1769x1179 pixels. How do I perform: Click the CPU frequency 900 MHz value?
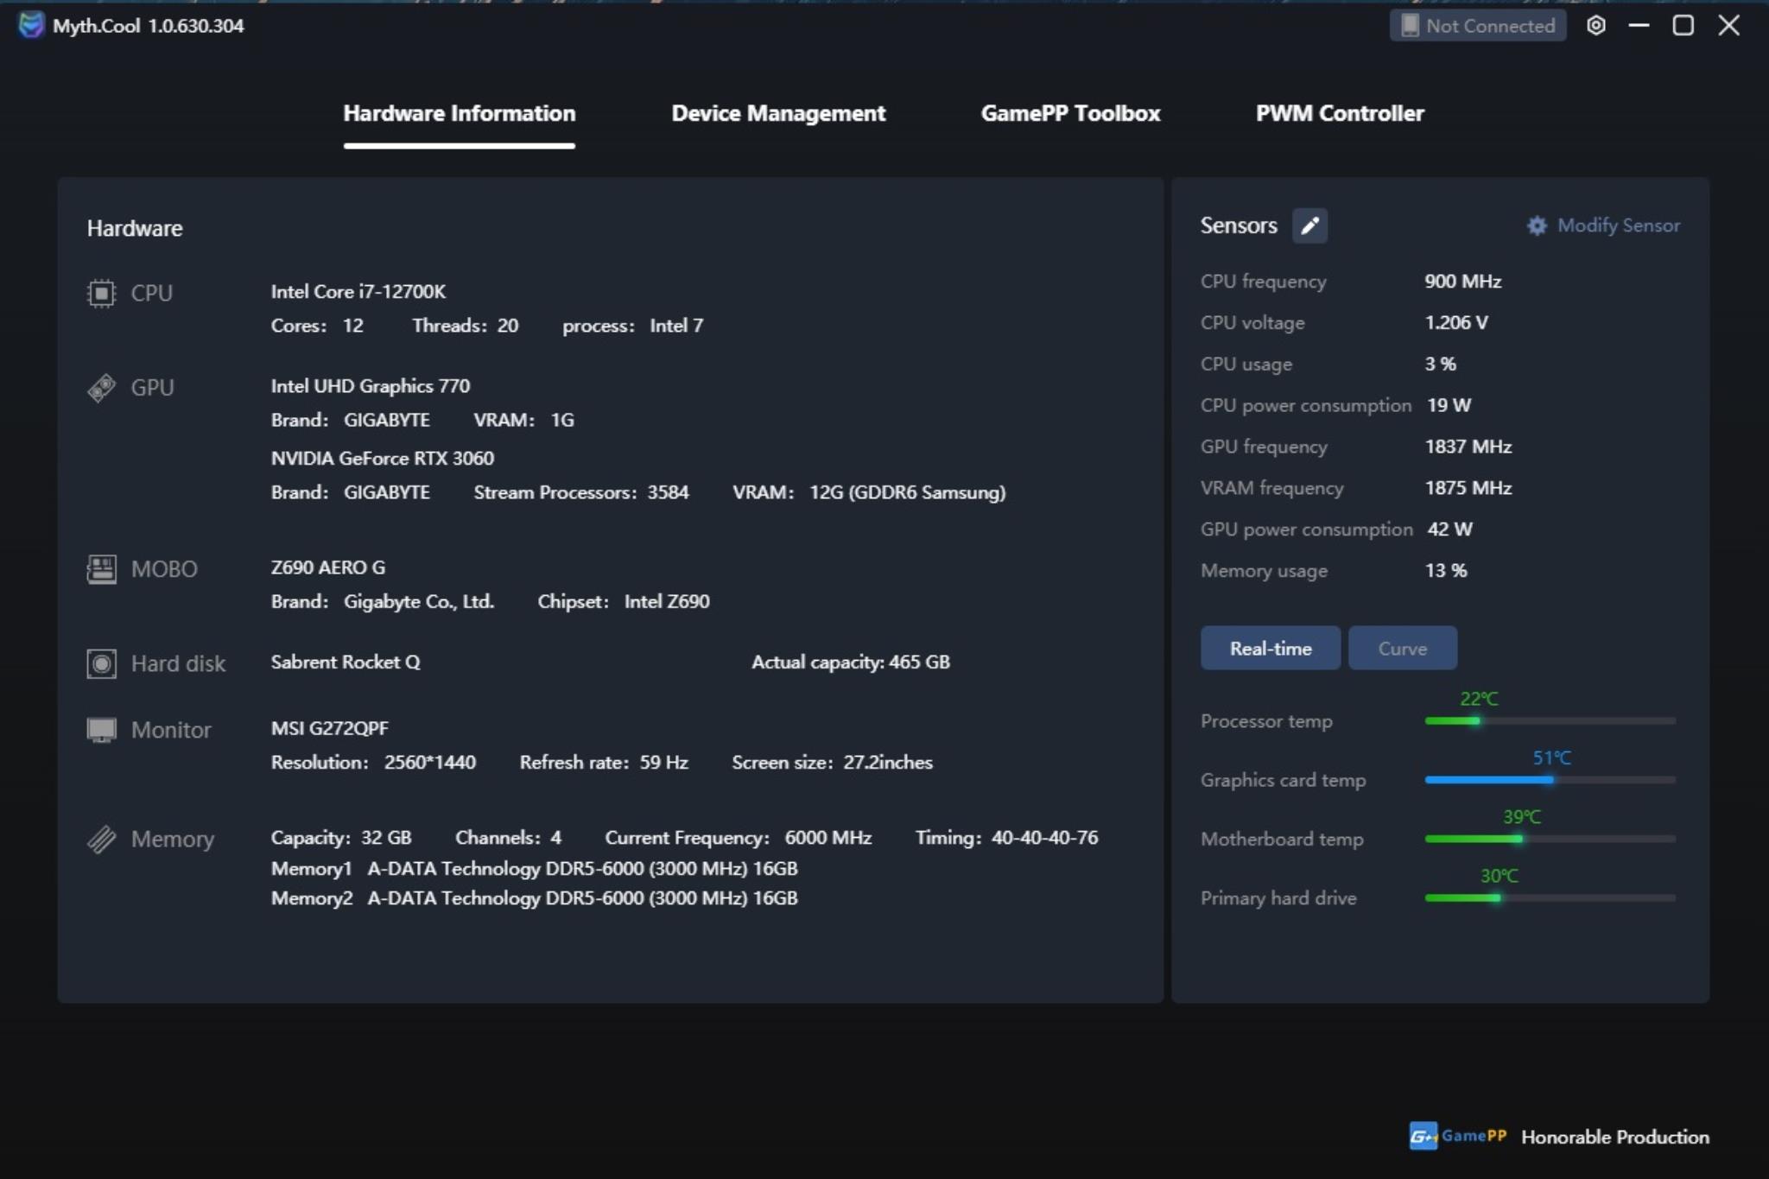point(1462,282)
